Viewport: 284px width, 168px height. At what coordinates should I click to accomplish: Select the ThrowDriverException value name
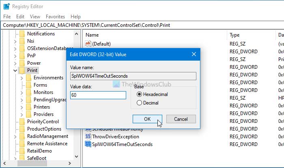click(x=116, y=137)
